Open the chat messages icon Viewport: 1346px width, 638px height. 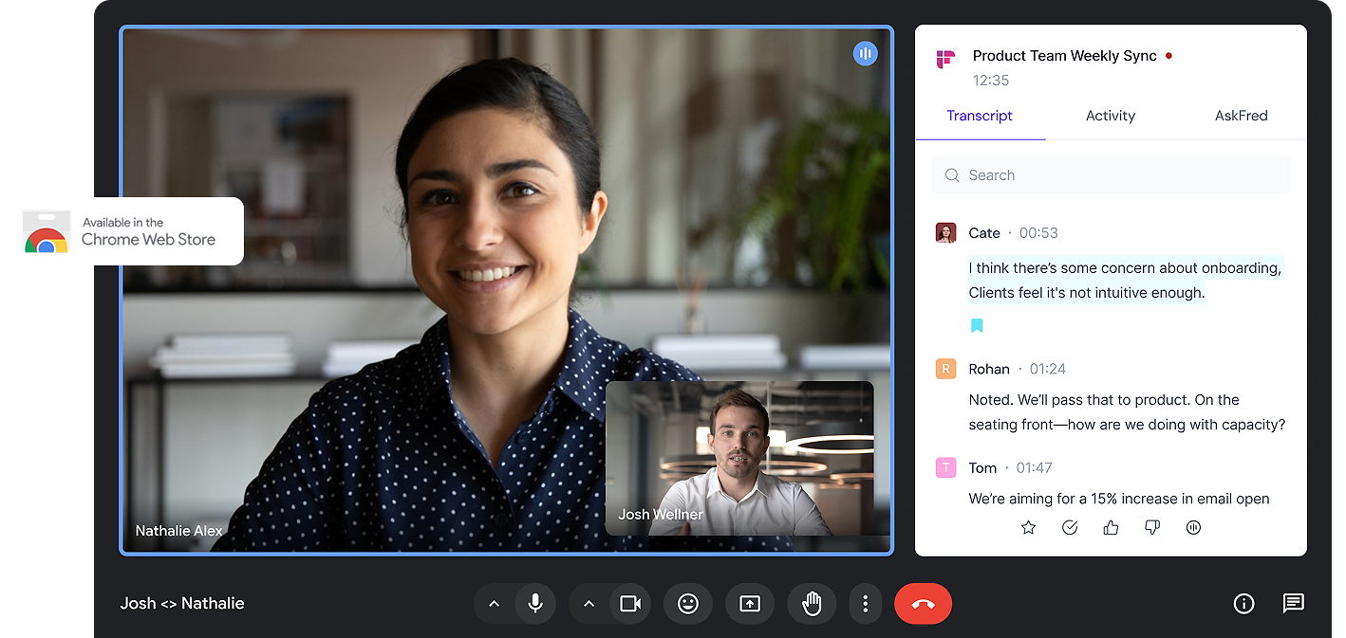tap(1293, 603)
